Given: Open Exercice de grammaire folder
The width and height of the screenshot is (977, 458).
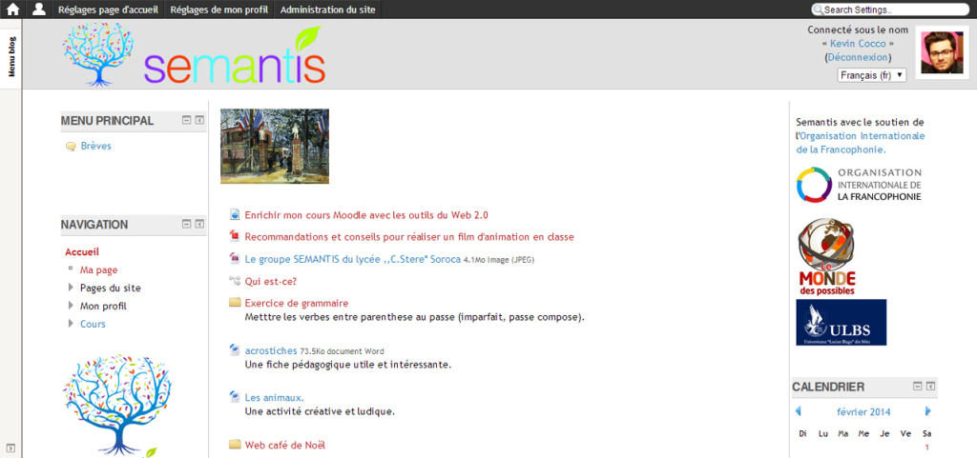Looking at the screenshot, I should click(297, 303).
